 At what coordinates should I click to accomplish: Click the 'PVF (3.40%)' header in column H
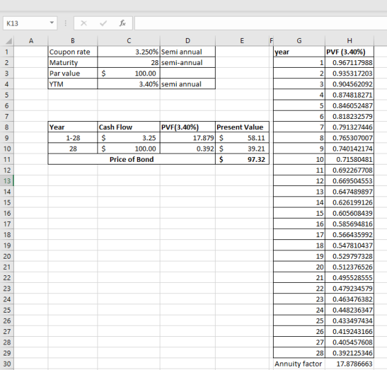(350, 52)
